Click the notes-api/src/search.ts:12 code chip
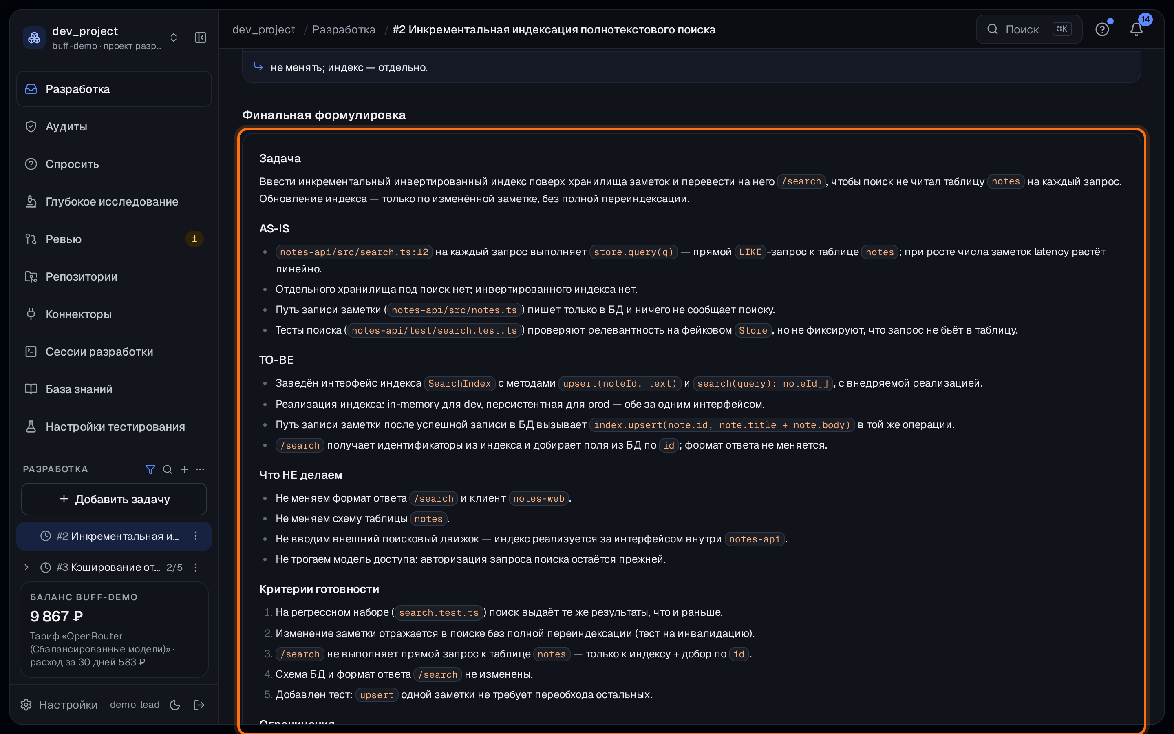 tap(354, 252)
